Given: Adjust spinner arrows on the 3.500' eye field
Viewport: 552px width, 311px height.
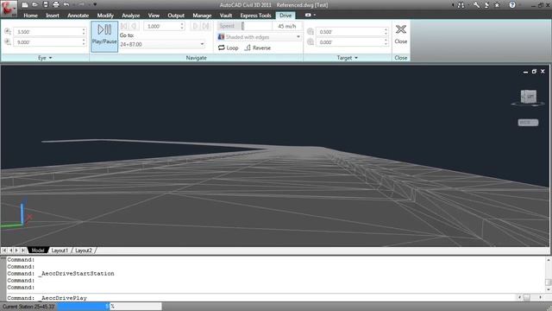Looking at the screenshot, I should pos(84,32).
